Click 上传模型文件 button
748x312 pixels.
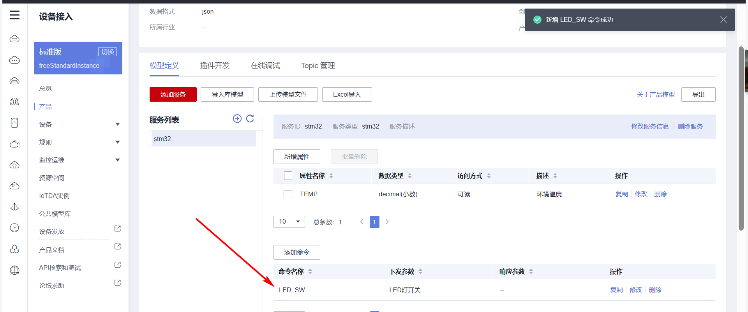[x=288, y=95]
